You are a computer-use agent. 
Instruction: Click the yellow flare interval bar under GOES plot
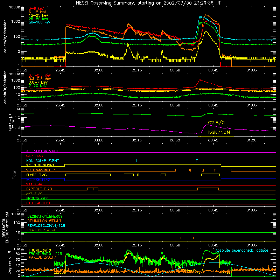coord(216,137)
